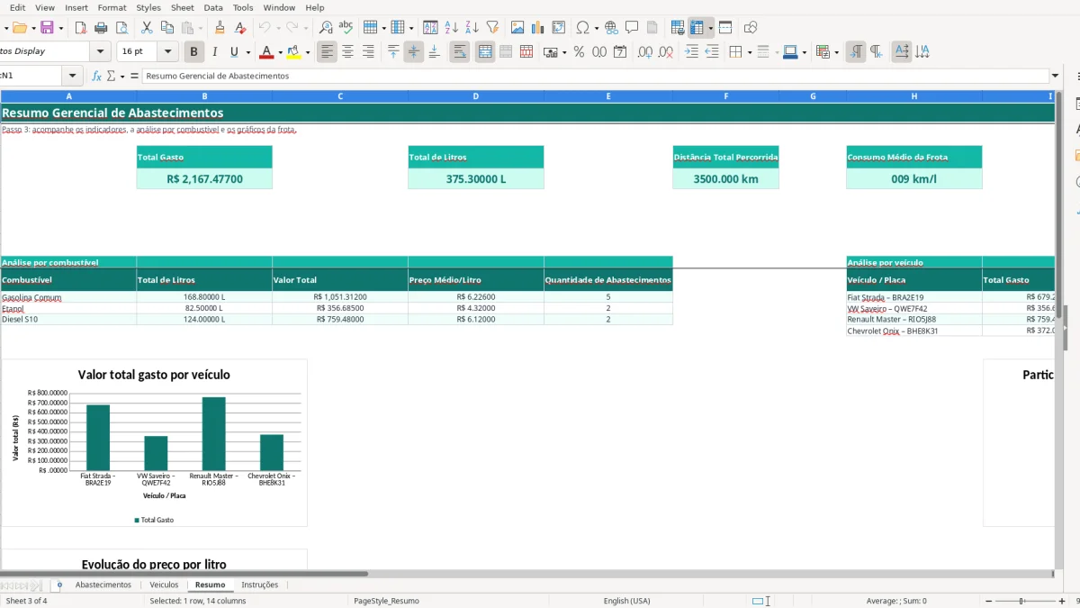Increase the cell indent
The height and width of the screenshot is (608, 1080).
coord(691,52)
